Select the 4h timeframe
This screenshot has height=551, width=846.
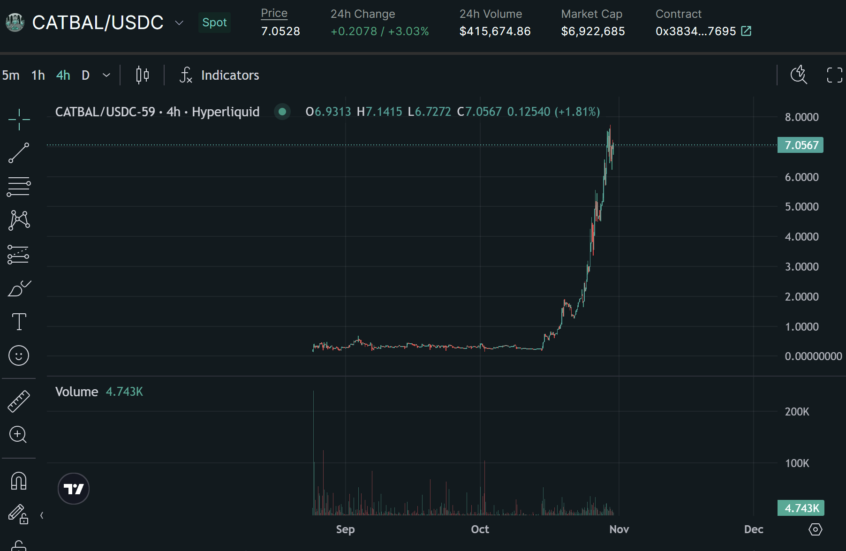[x=63, y=75]
